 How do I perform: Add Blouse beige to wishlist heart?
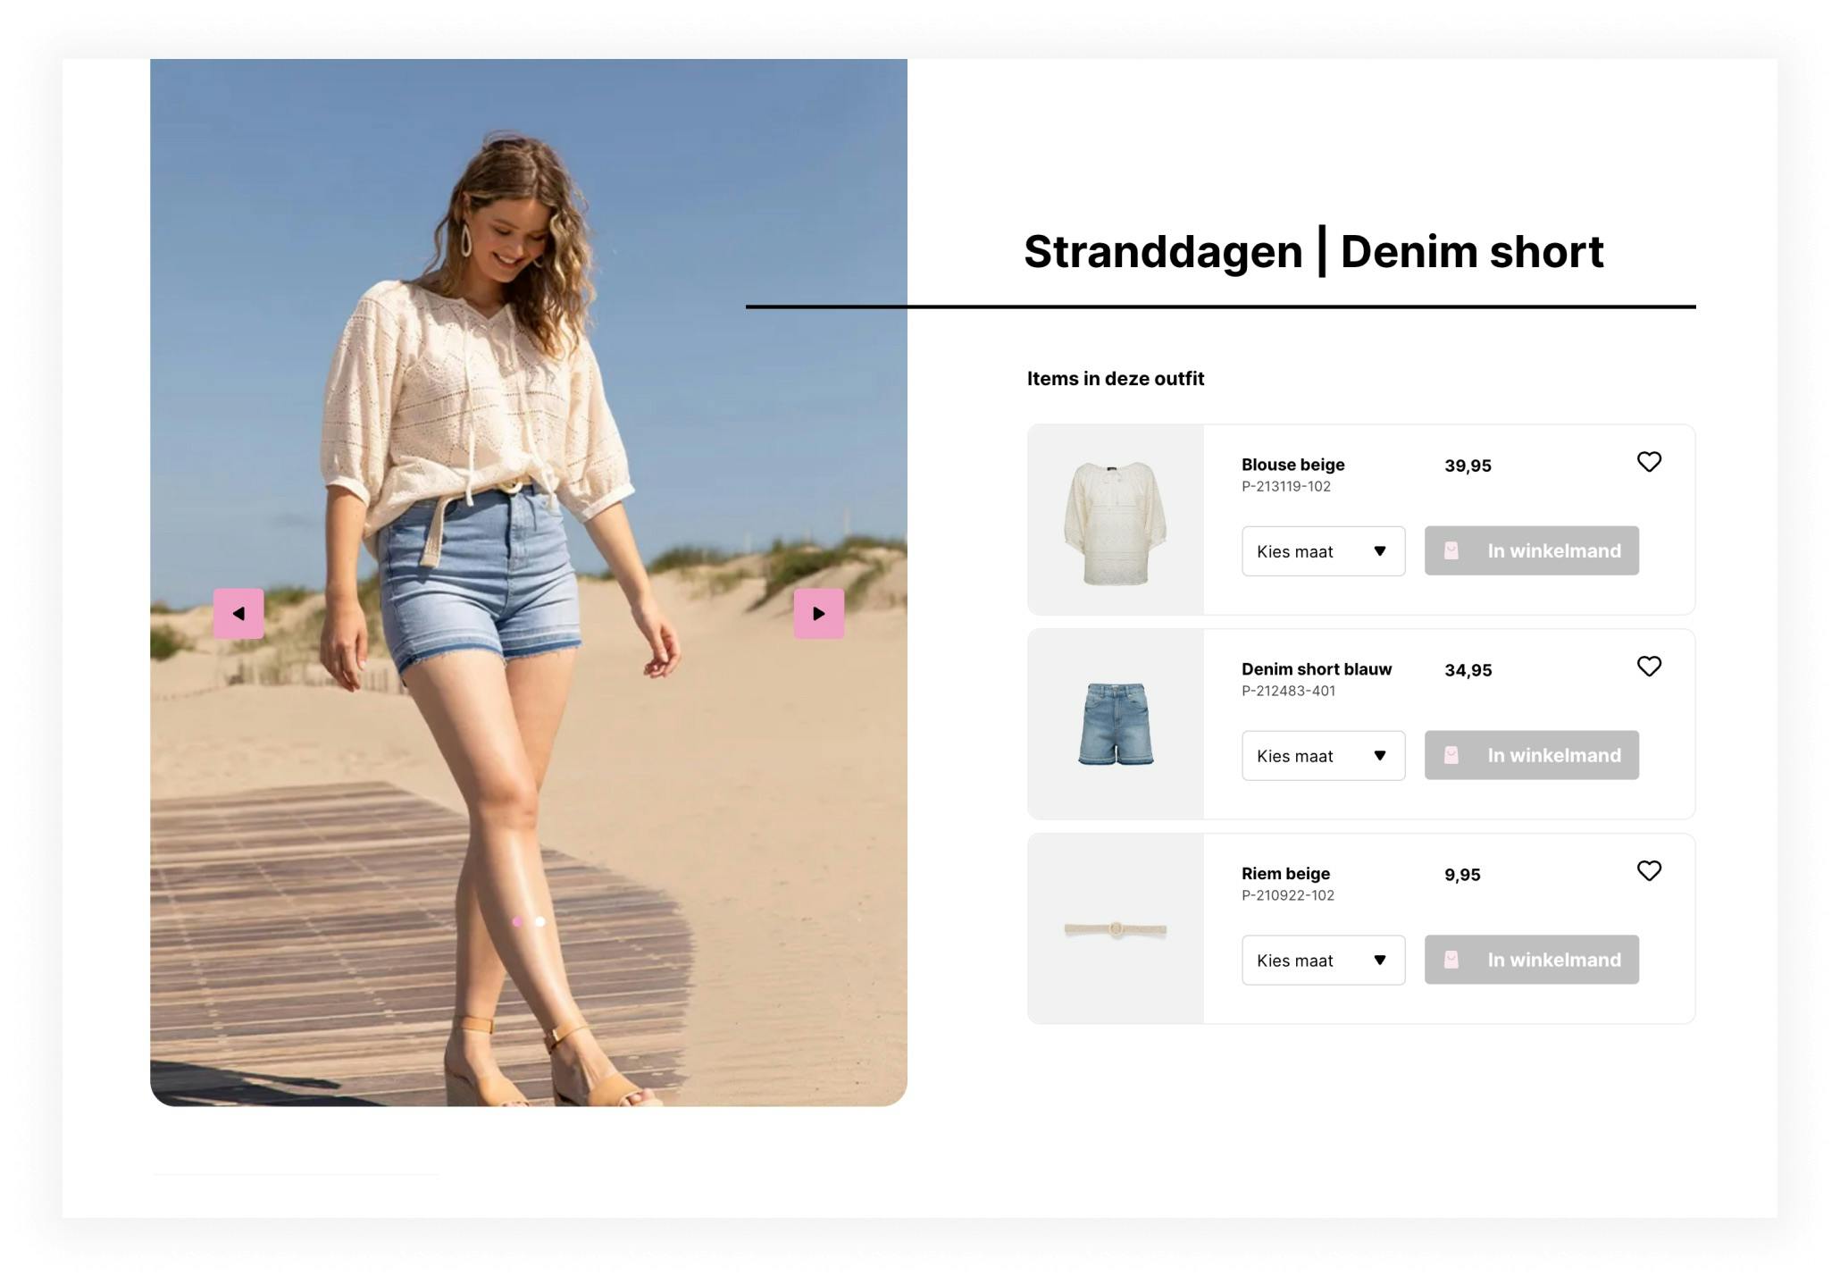click(x=1649, y=462)
